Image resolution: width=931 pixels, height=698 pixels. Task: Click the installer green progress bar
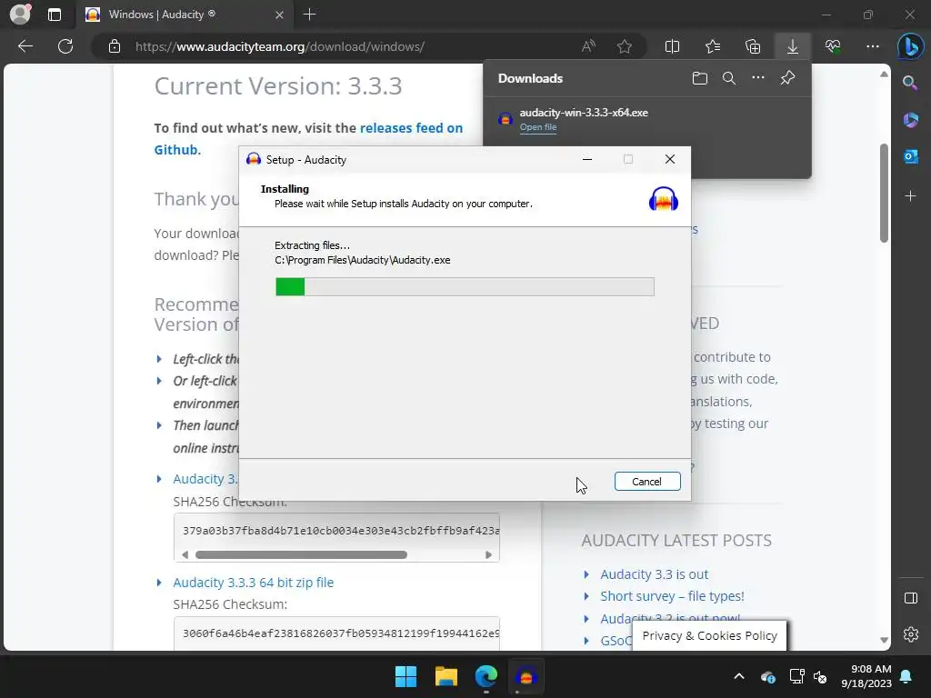pyautogui.click(x=465, y=286)
